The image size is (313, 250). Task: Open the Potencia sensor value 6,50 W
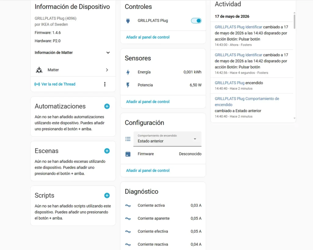tap(195, 85)
